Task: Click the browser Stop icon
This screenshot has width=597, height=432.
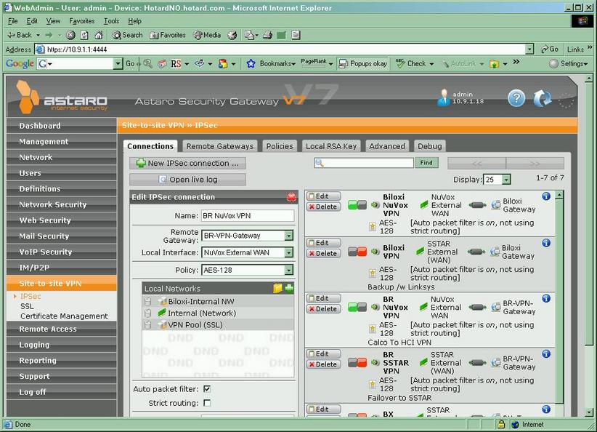Action: (70, 36)
